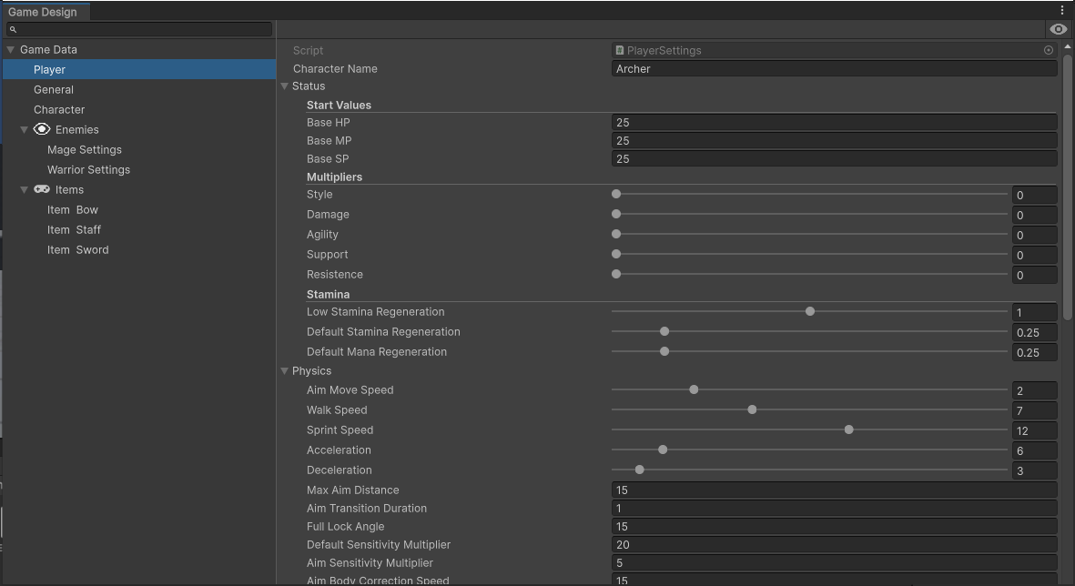This screenshot has width=1075, height=586.
Task: Select General in the tree
Action: 54,89
